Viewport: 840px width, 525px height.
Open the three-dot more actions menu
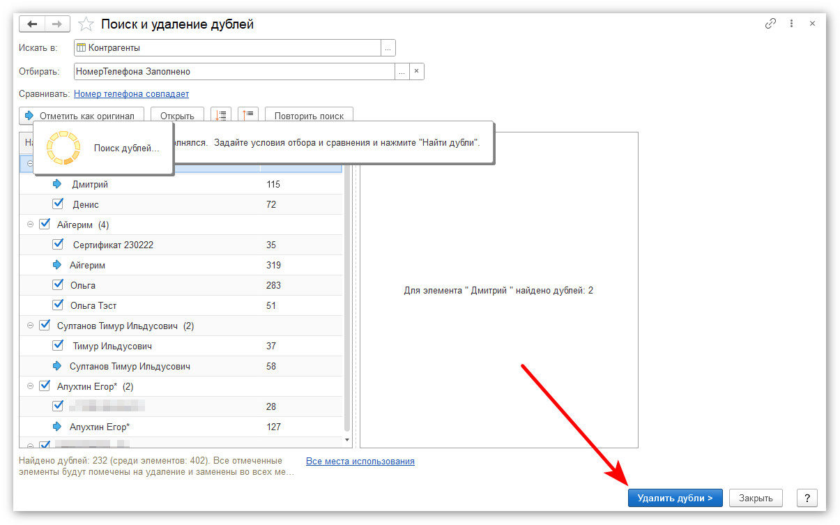[x=792, y=24]
